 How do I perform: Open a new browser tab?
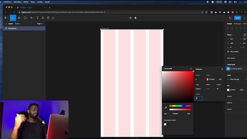pyautogui.click(x=49, y=8)
